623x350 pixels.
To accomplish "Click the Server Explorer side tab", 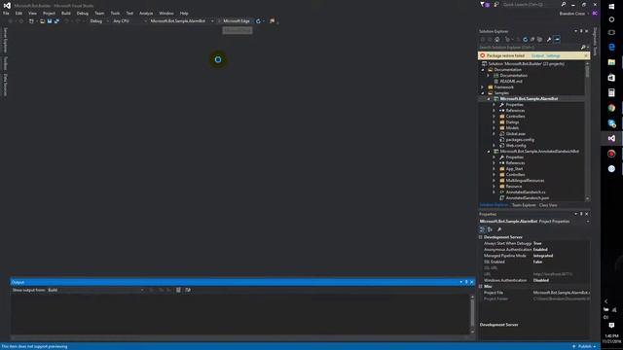I will [5, 40].
